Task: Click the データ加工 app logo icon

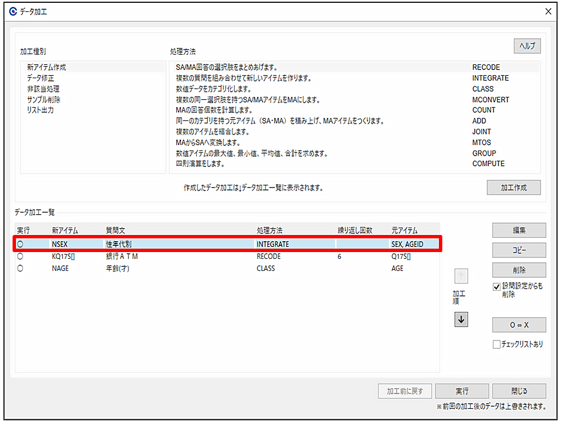Action: [x=13, y=11]
